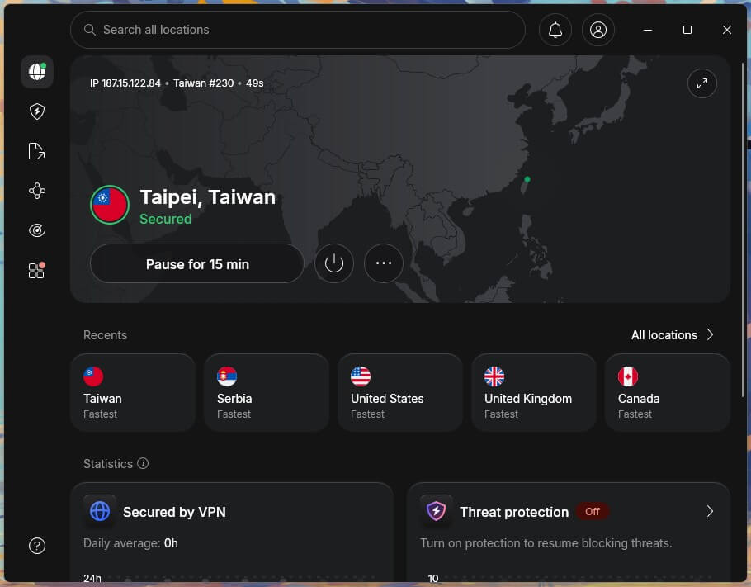Viewport: 751px width, 587px height.
Task: Click the window's vertical scrollbar
Action: point(743,230)
